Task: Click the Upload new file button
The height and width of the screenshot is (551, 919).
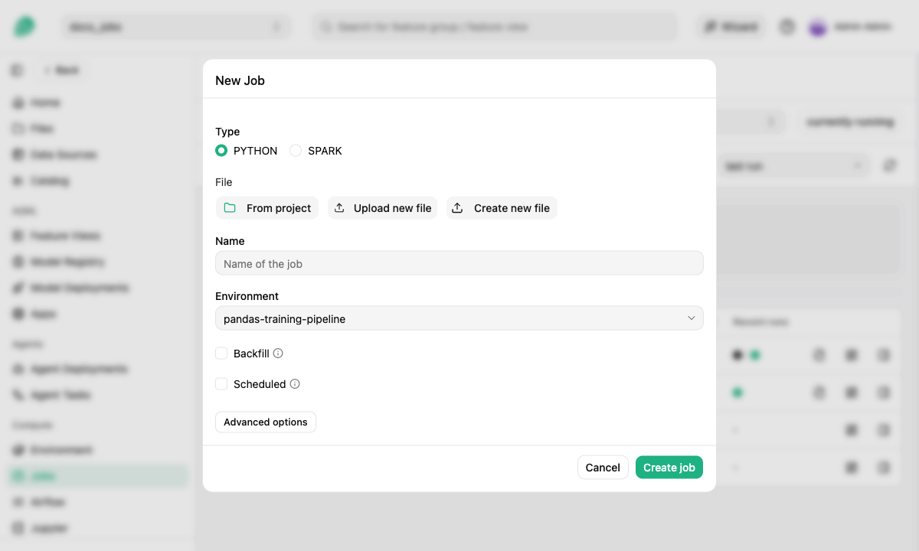Action: click(x=383, y=208)
